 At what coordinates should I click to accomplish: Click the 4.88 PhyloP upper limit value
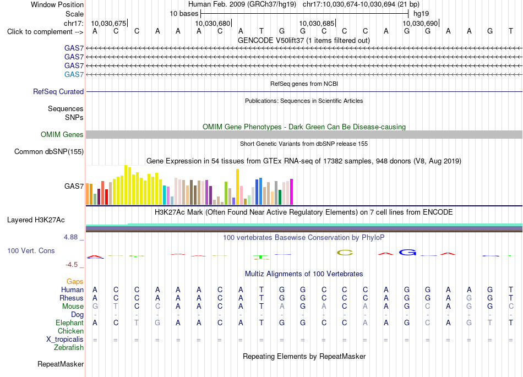70,237
